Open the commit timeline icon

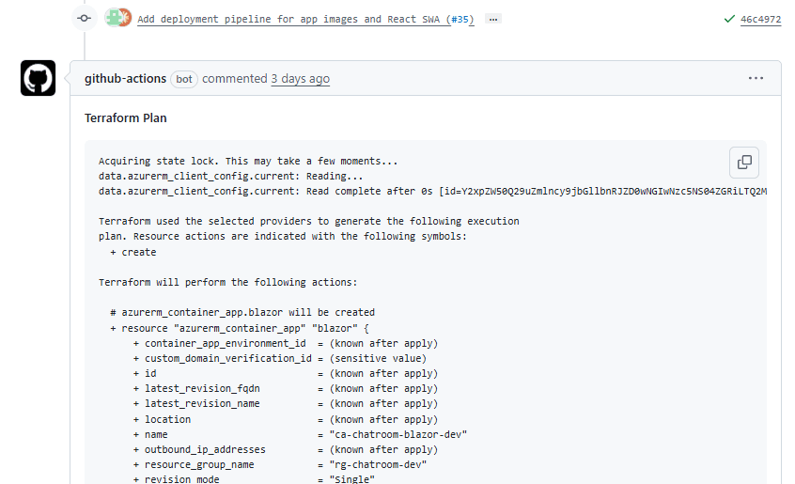click(85, 19)
